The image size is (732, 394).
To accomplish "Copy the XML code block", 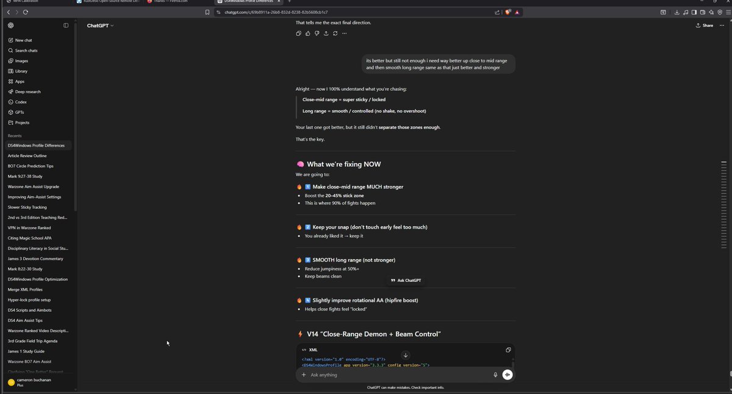I will point(508,350).
